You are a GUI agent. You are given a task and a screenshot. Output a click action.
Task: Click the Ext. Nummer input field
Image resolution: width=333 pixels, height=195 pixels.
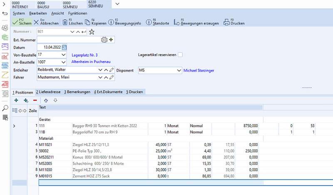click(69, 39)
